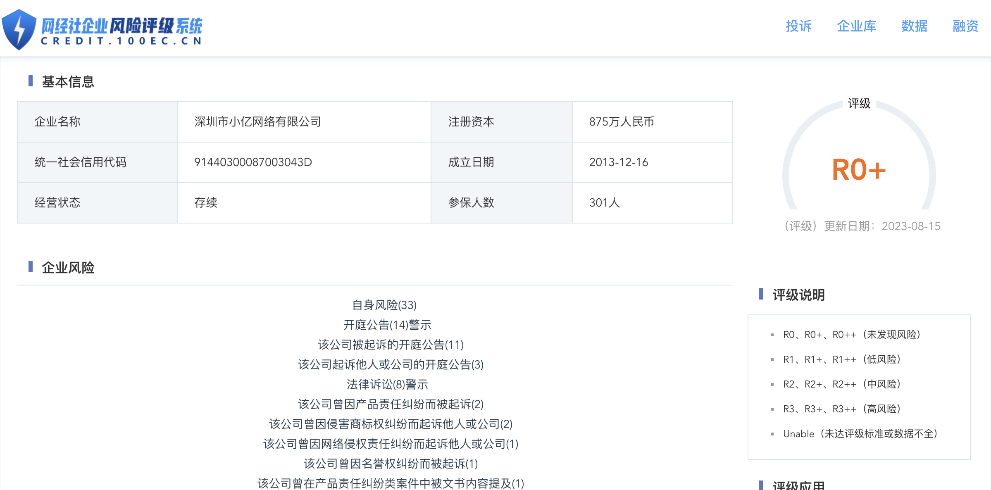Open 该公司曾因网络侵权责任纠纷而起诉他人或公司(1) entry

(391, 444)
